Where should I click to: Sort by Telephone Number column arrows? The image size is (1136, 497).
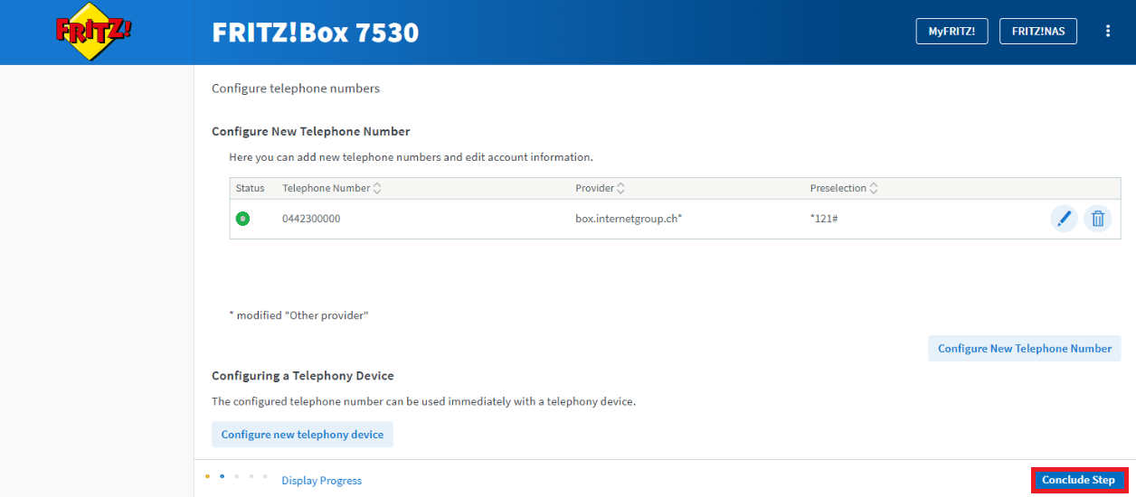(377, 189)
